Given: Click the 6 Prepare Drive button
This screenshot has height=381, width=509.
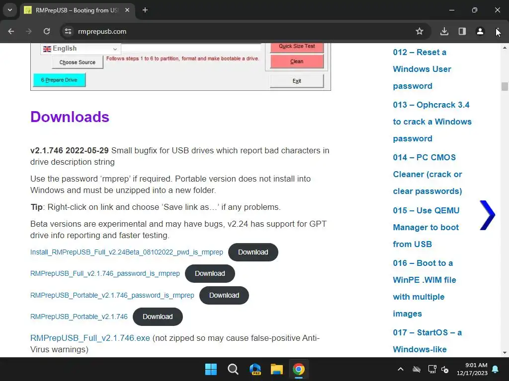Looking at the screenshot, I should point(59,80).
